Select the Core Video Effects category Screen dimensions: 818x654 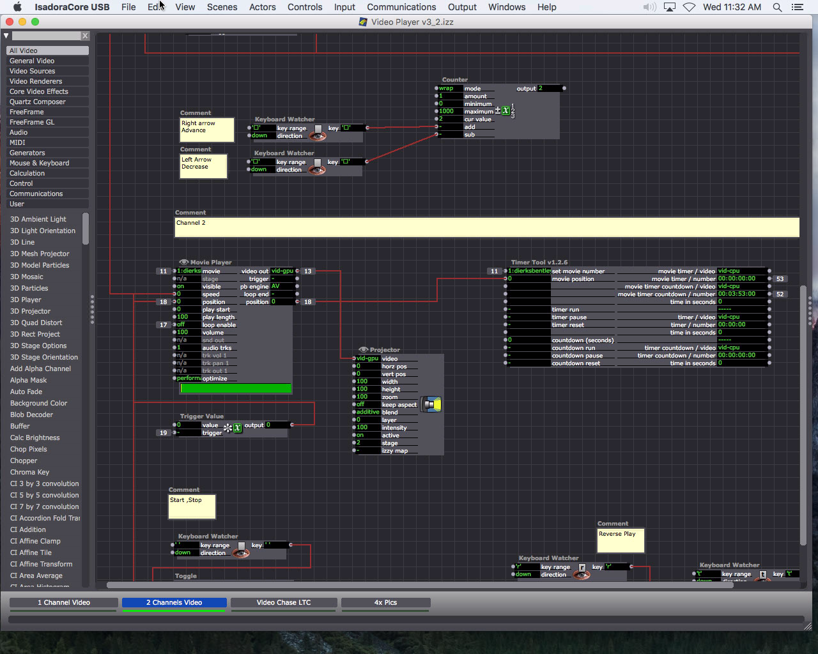[x=48, y=91]
